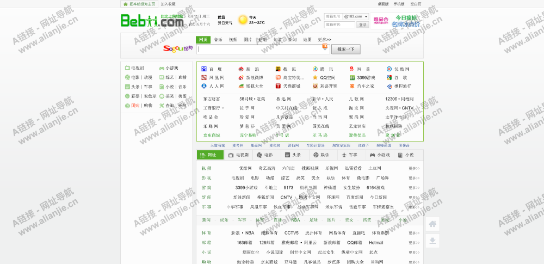Image resolution: width=544 pixels, height=264 pixels.
Task: Open the 电视剧 category tab
Action: coord(238,155)
